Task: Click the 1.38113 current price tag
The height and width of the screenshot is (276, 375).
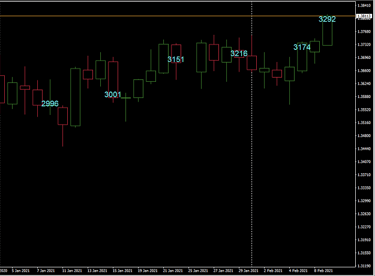Action: pyautogui.click(x=364, y=16)
